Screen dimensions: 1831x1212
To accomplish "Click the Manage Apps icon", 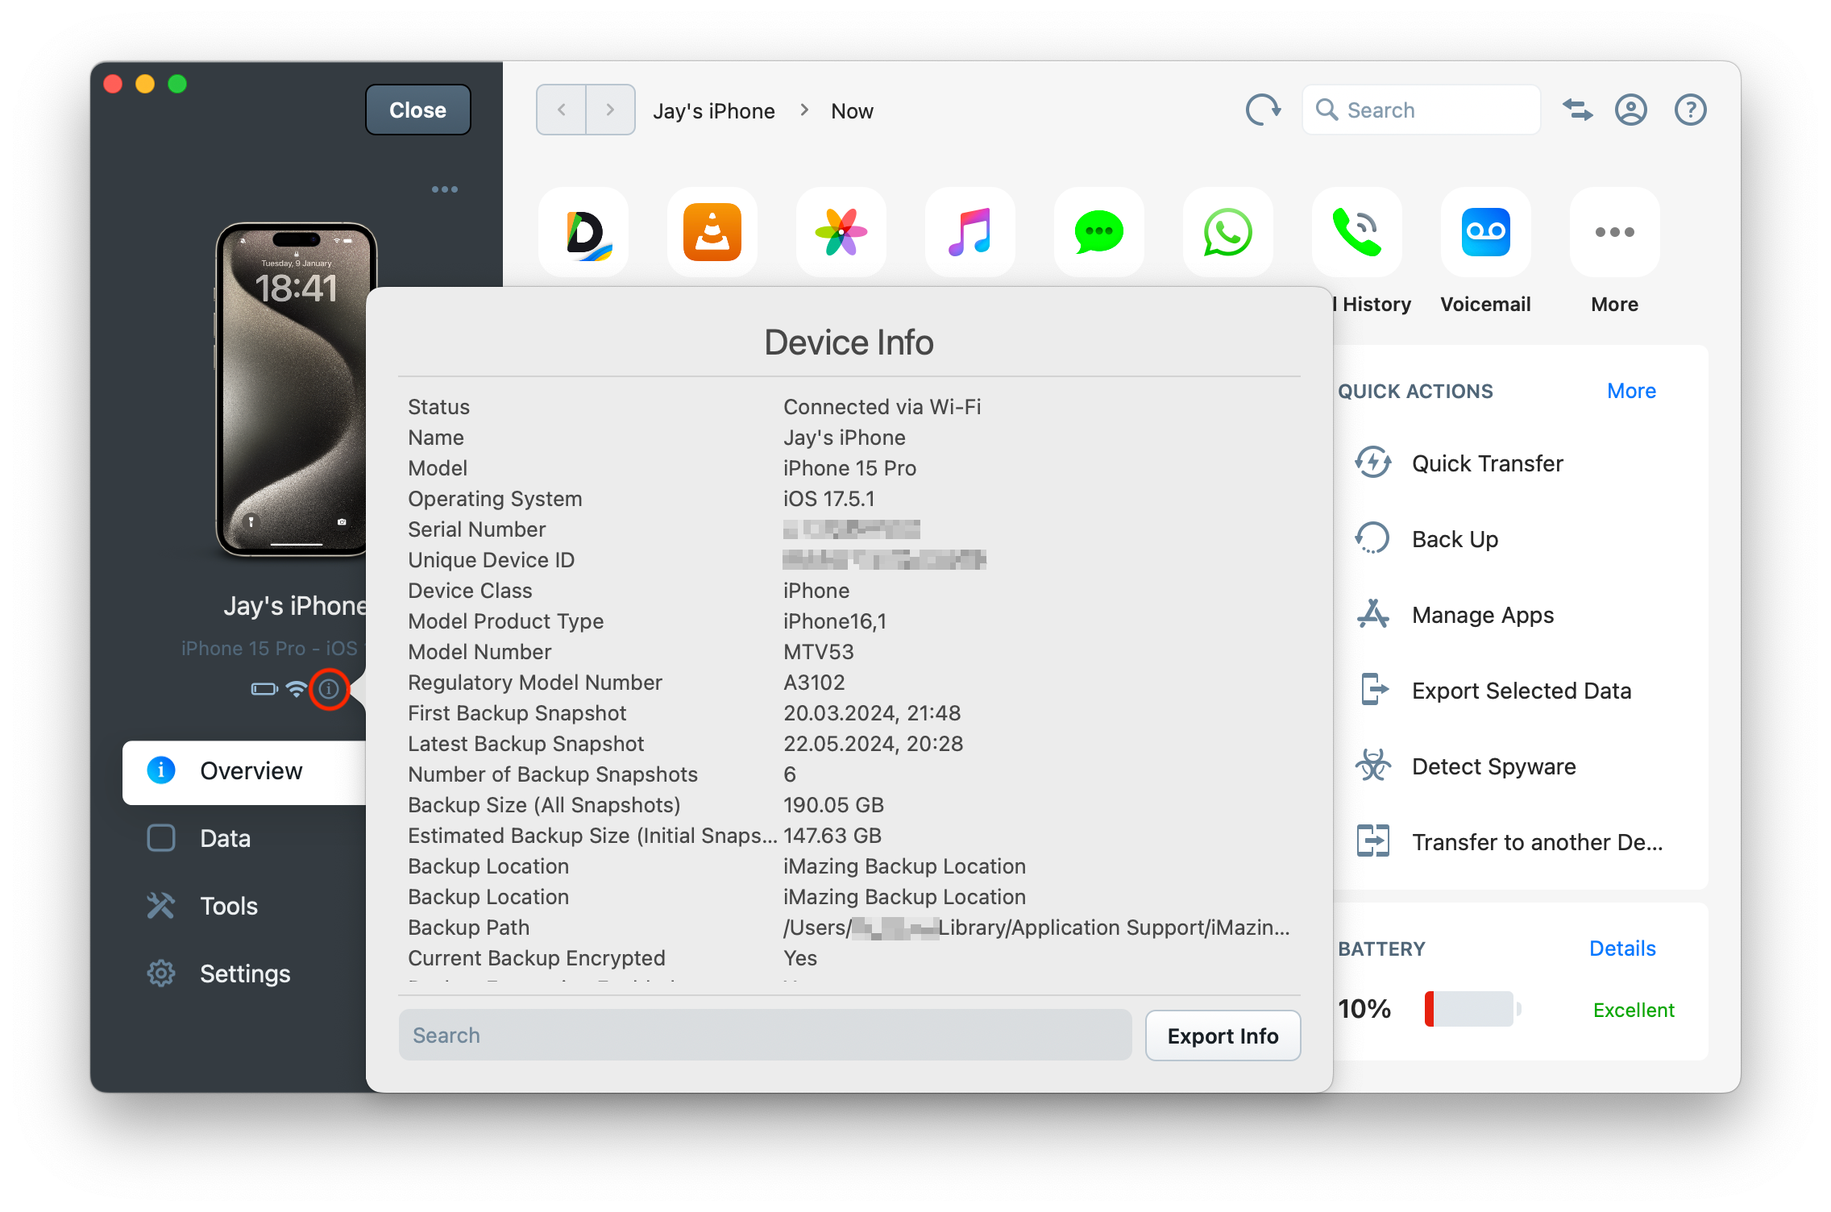I will [1373, 614].
